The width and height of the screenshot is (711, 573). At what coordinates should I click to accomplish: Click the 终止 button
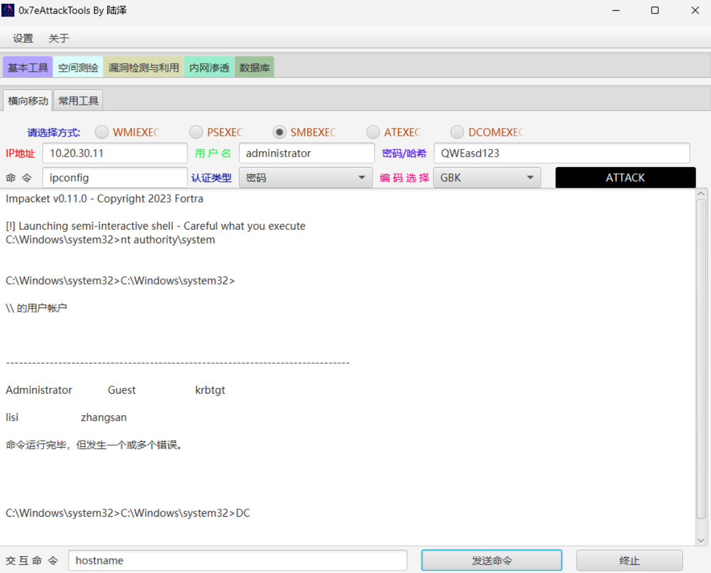(629, 560)
